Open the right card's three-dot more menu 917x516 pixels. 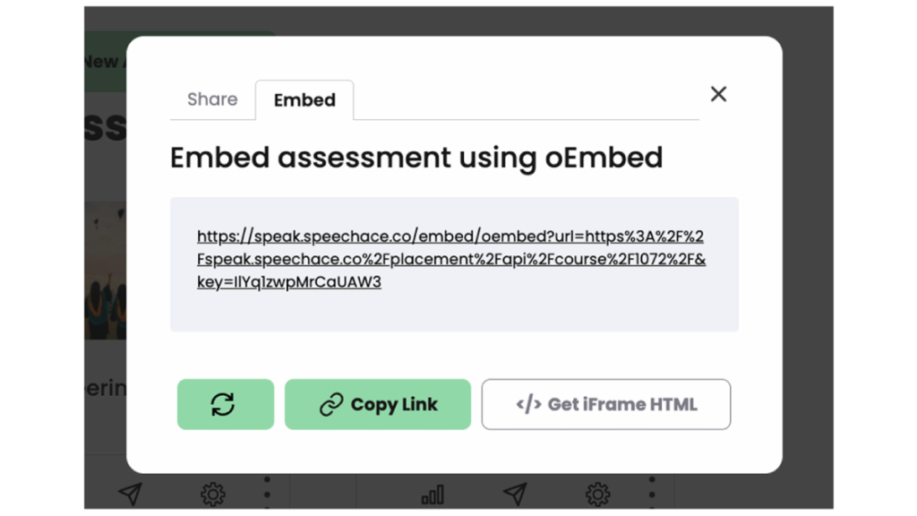point(652,492)
